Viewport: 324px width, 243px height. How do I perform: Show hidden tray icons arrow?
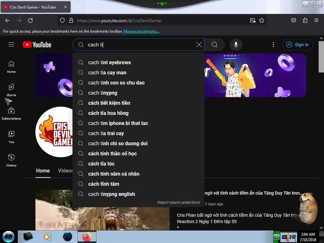tap(277, 237)
